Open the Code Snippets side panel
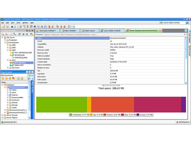191x142 pixels. point(189,37)
